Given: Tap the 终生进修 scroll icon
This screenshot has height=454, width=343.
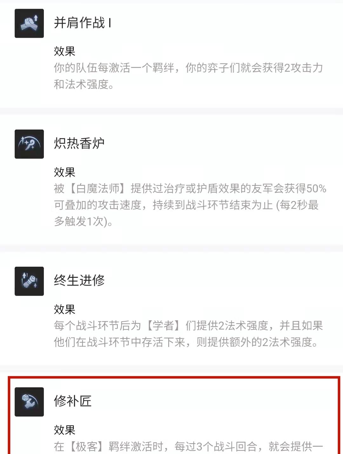Looking at the screenshot, I should click(29, 281).
